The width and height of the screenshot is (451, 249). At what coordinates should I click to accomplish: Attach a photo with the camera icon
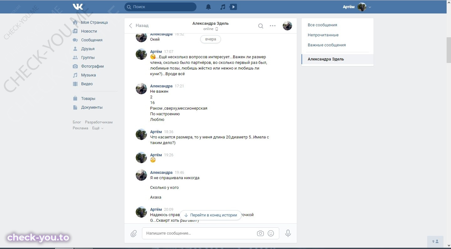pyautogui.click(x=260, y=233)
